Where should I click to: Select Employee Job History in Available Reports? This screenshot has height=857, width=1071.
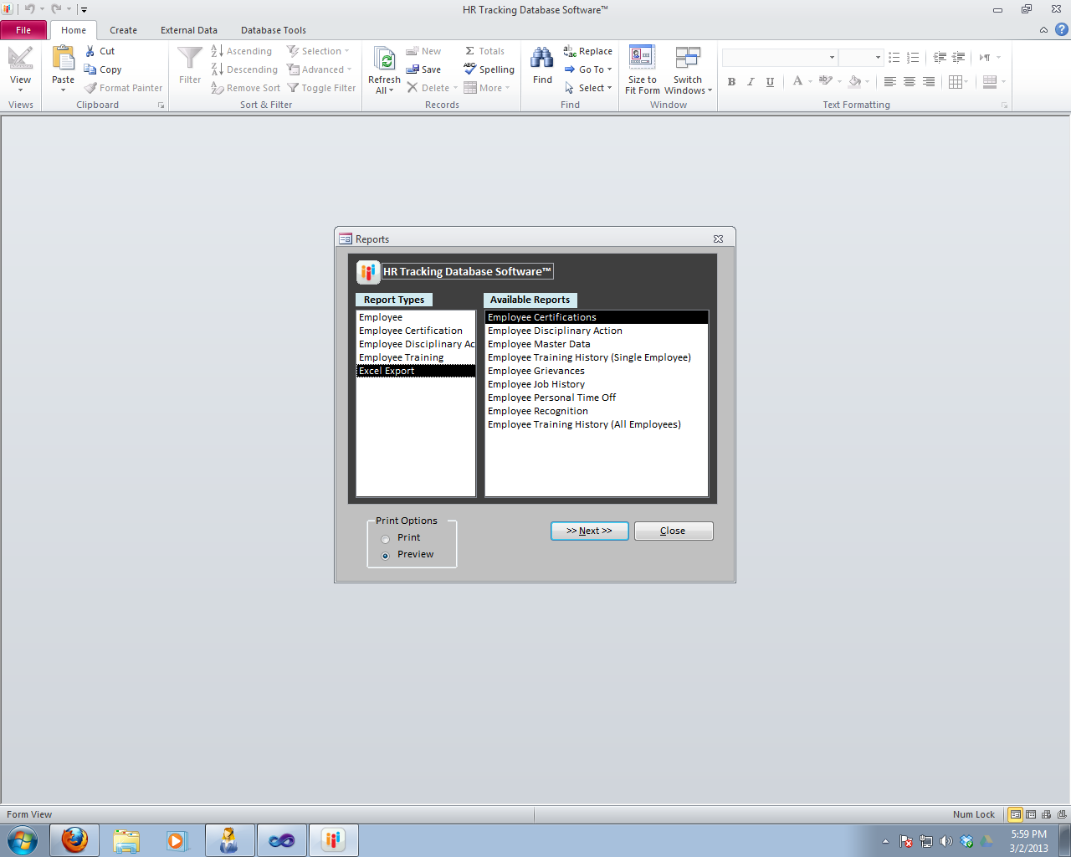(535, 384)
